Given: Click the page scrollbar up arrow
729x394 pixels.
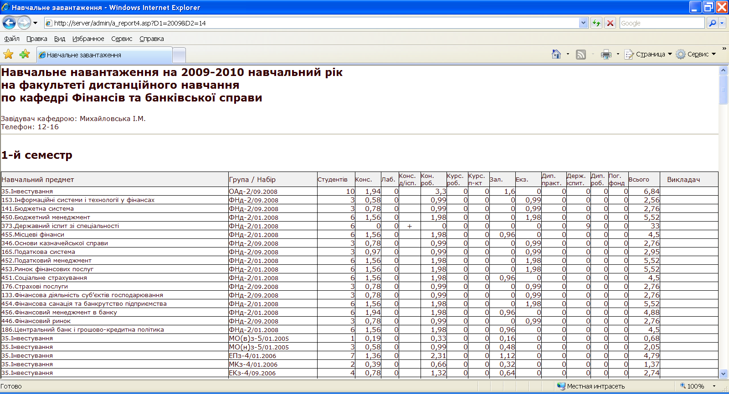Looking at the screenshot, I should coord(723,71).
